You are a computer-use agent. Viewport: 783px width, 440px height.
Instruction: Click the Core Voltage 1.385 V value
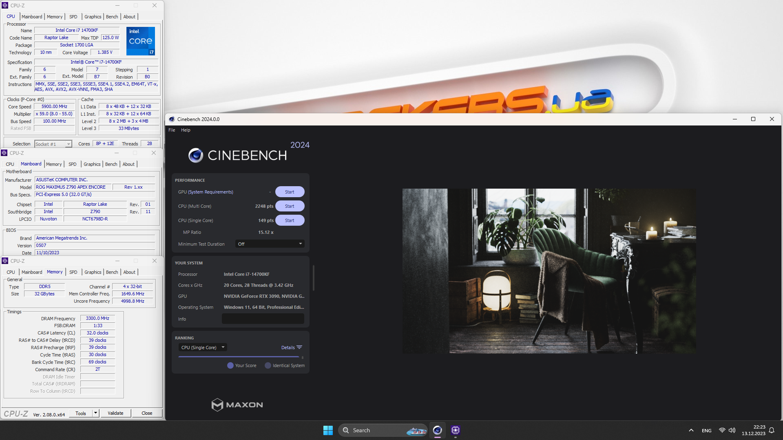(x=105, y=52)
